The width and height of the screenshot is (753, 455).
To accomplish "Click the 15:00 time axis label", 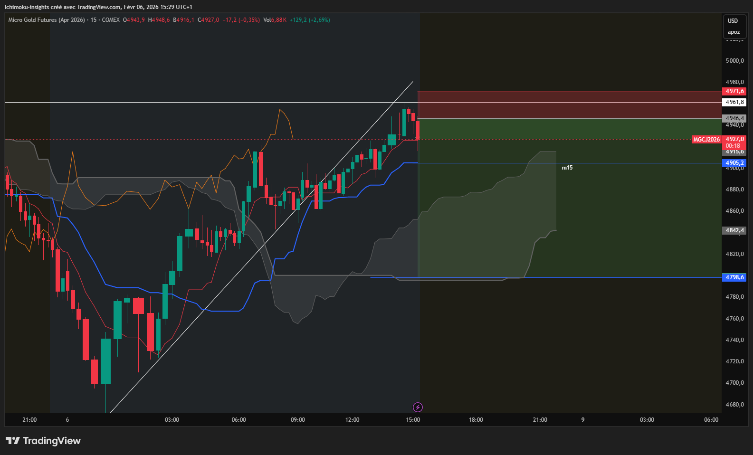I will click(x=413, y=420).
